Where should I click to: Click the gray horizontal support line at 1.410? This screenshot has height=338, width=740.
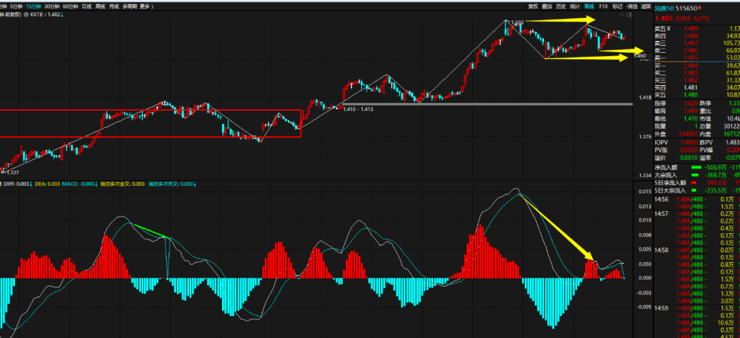point(487,104)
